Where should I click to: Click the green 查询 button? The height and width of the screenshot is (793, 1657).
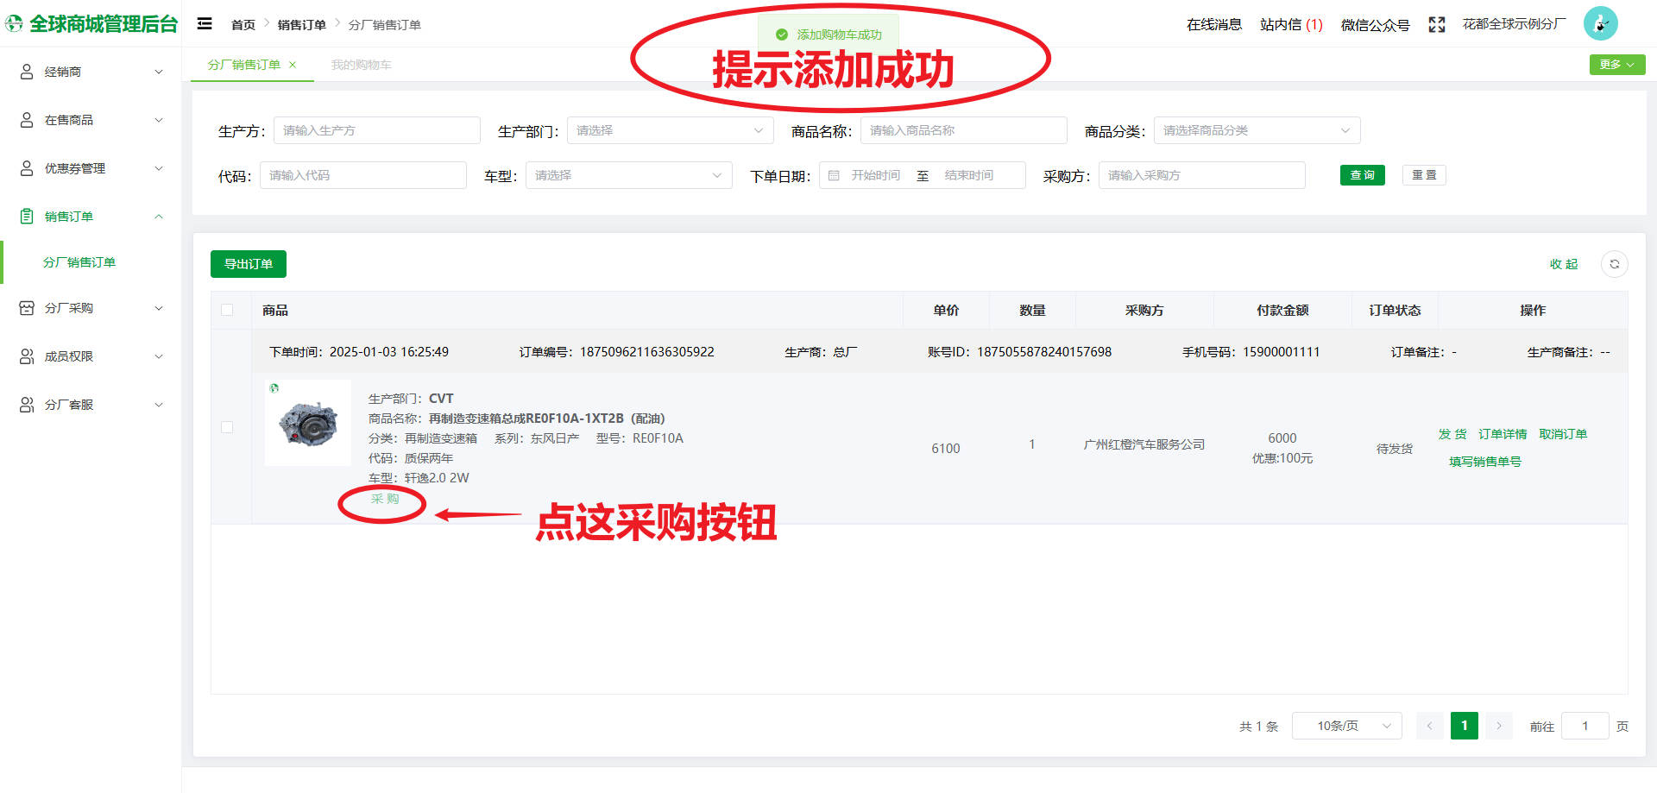tap(1362, 176)
